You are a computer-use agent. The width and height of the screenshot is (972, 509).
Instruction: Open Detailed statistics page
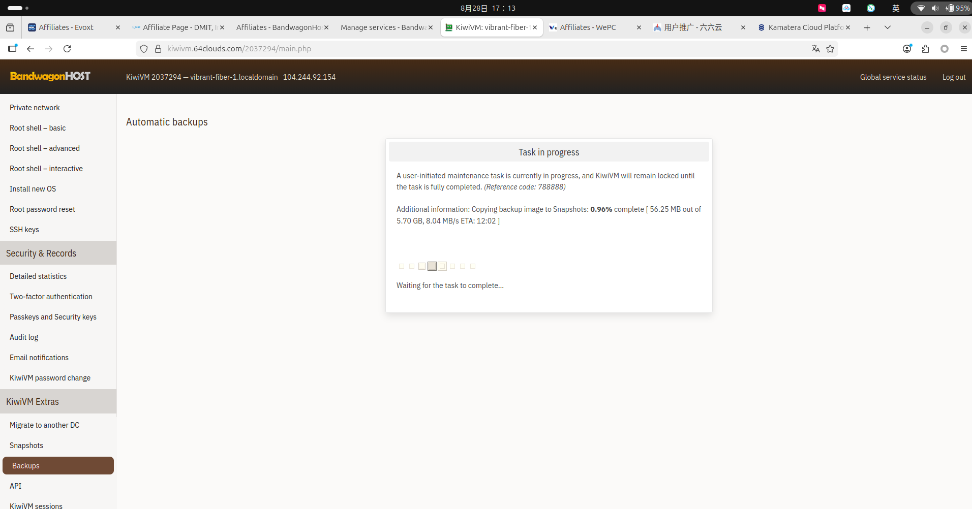pos(38,276)
